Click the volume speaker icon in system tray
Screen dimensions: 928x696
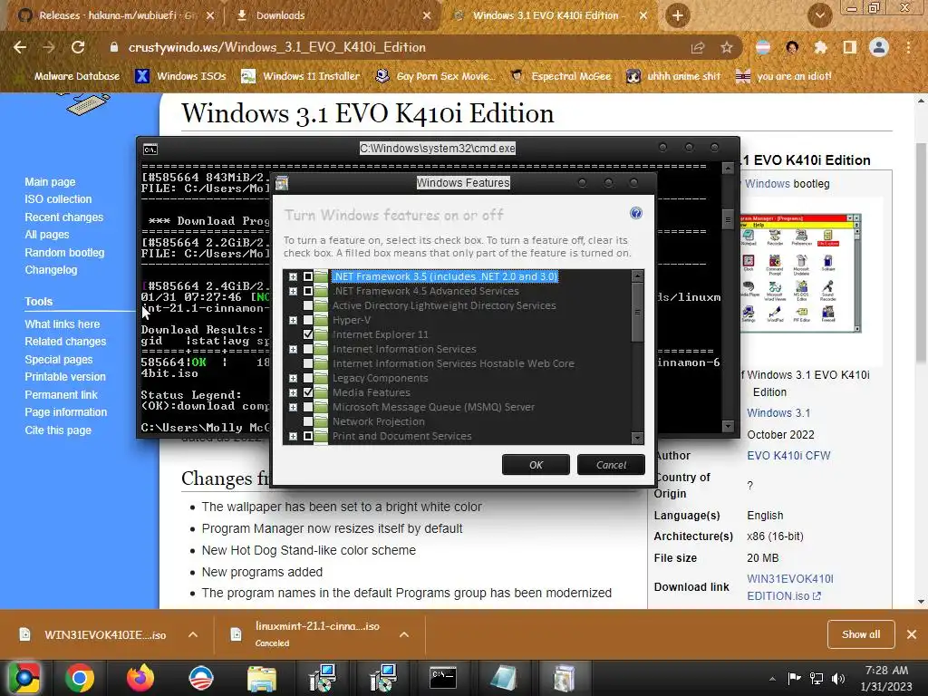[838, 678]
